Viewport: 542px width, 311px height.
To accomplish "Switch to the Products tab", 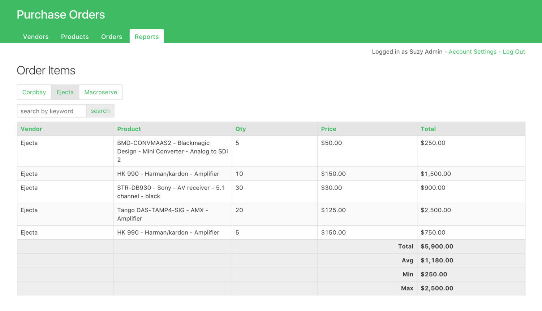I will pos(75,37).
